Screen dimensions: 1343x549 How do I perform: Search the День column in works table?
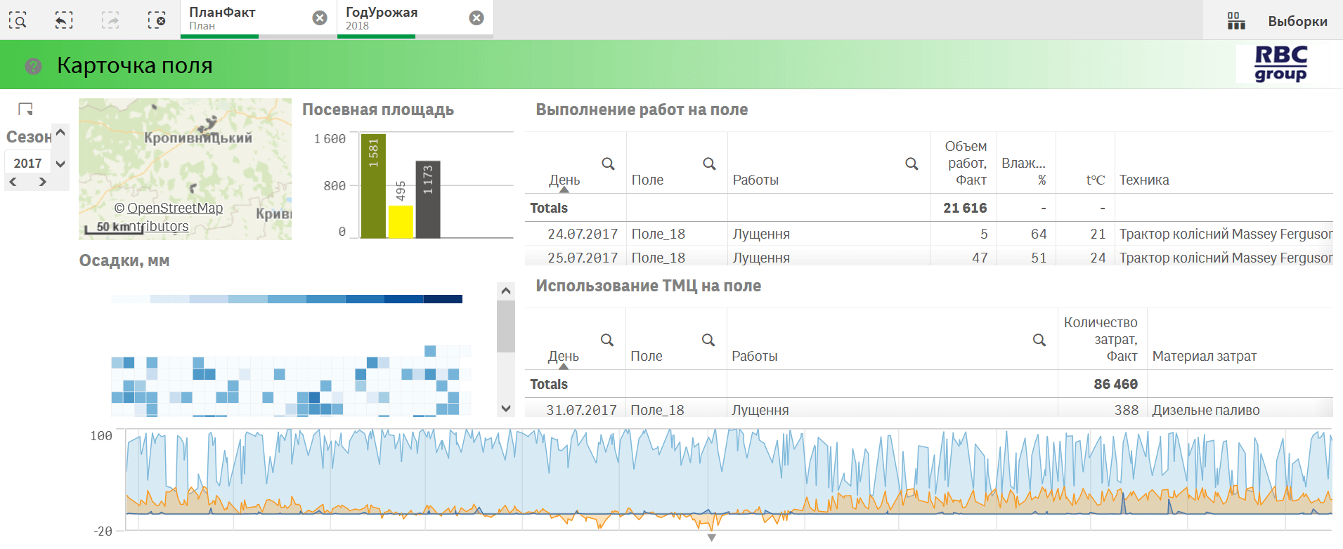[x=608, y=164]
